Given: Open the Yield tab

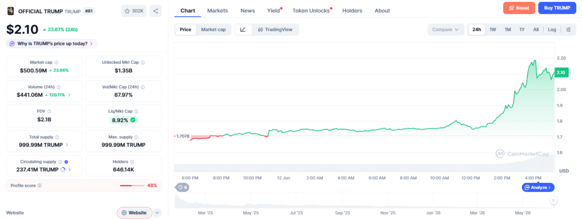Looking at the screenshot, I should [274, 11].
